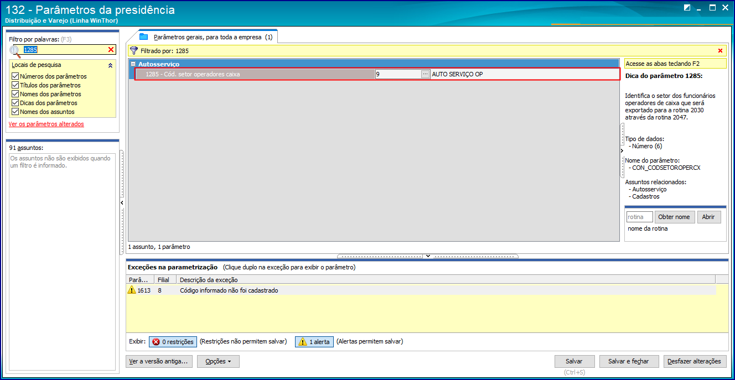Toggle Números dos parâmetros checkbox
Screen dimensions: 735x380
pyautogui.click(x=15, y=76)
